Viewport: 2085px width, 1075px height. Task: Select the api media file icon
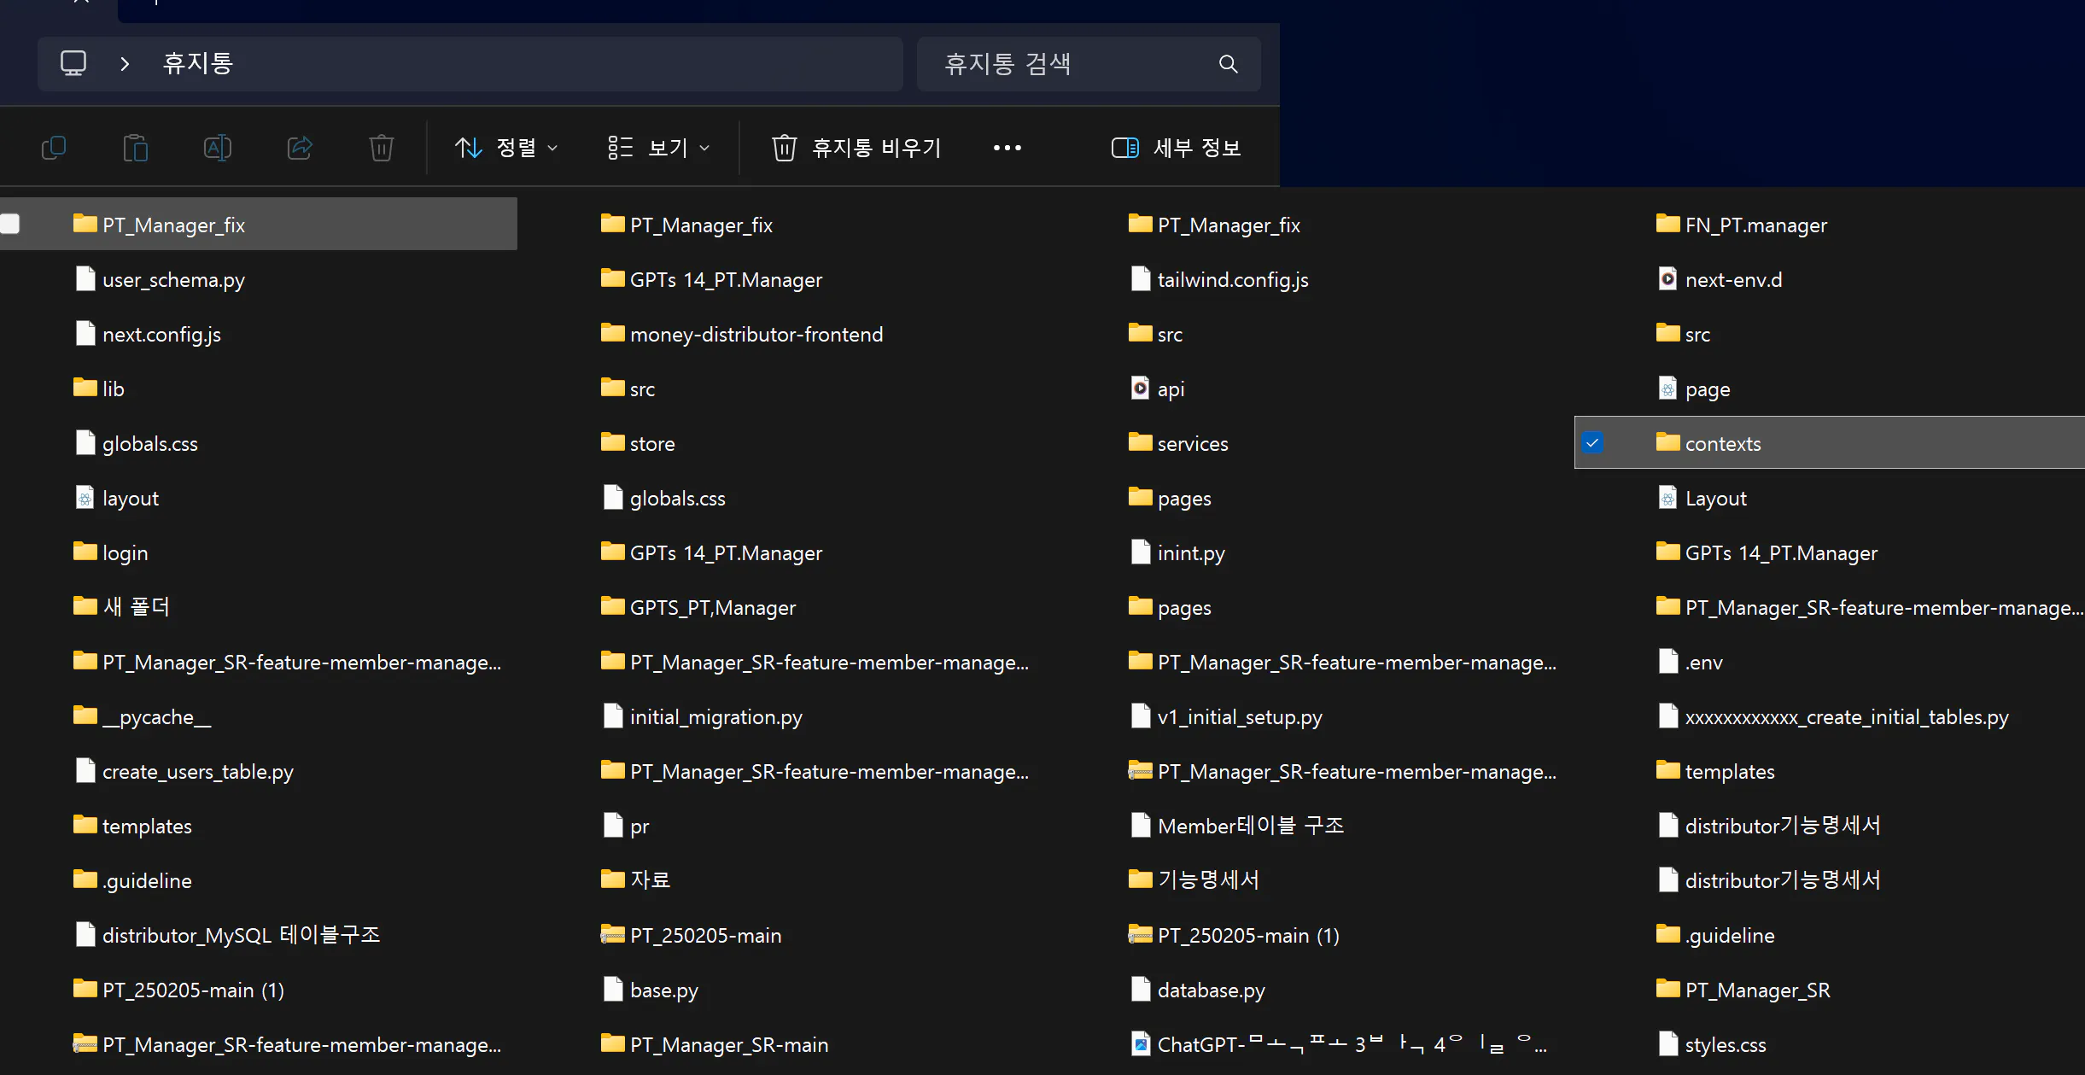[1140, 389]
